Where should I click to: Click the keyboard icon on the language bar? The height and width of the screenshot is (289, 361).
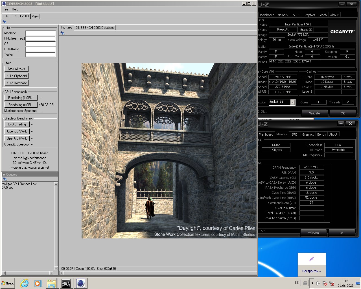click(305, 283)
